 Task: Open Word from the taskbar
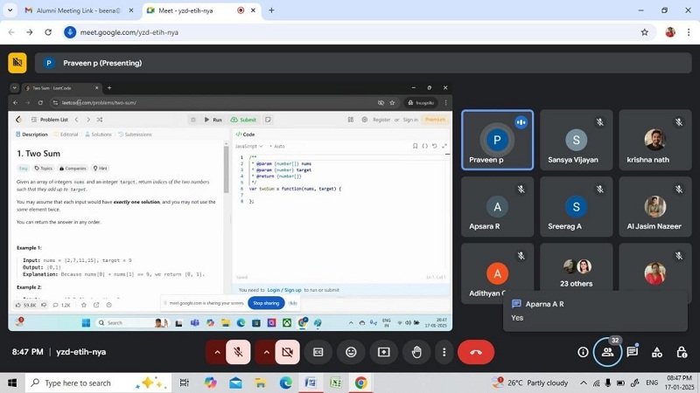point(311,383)
